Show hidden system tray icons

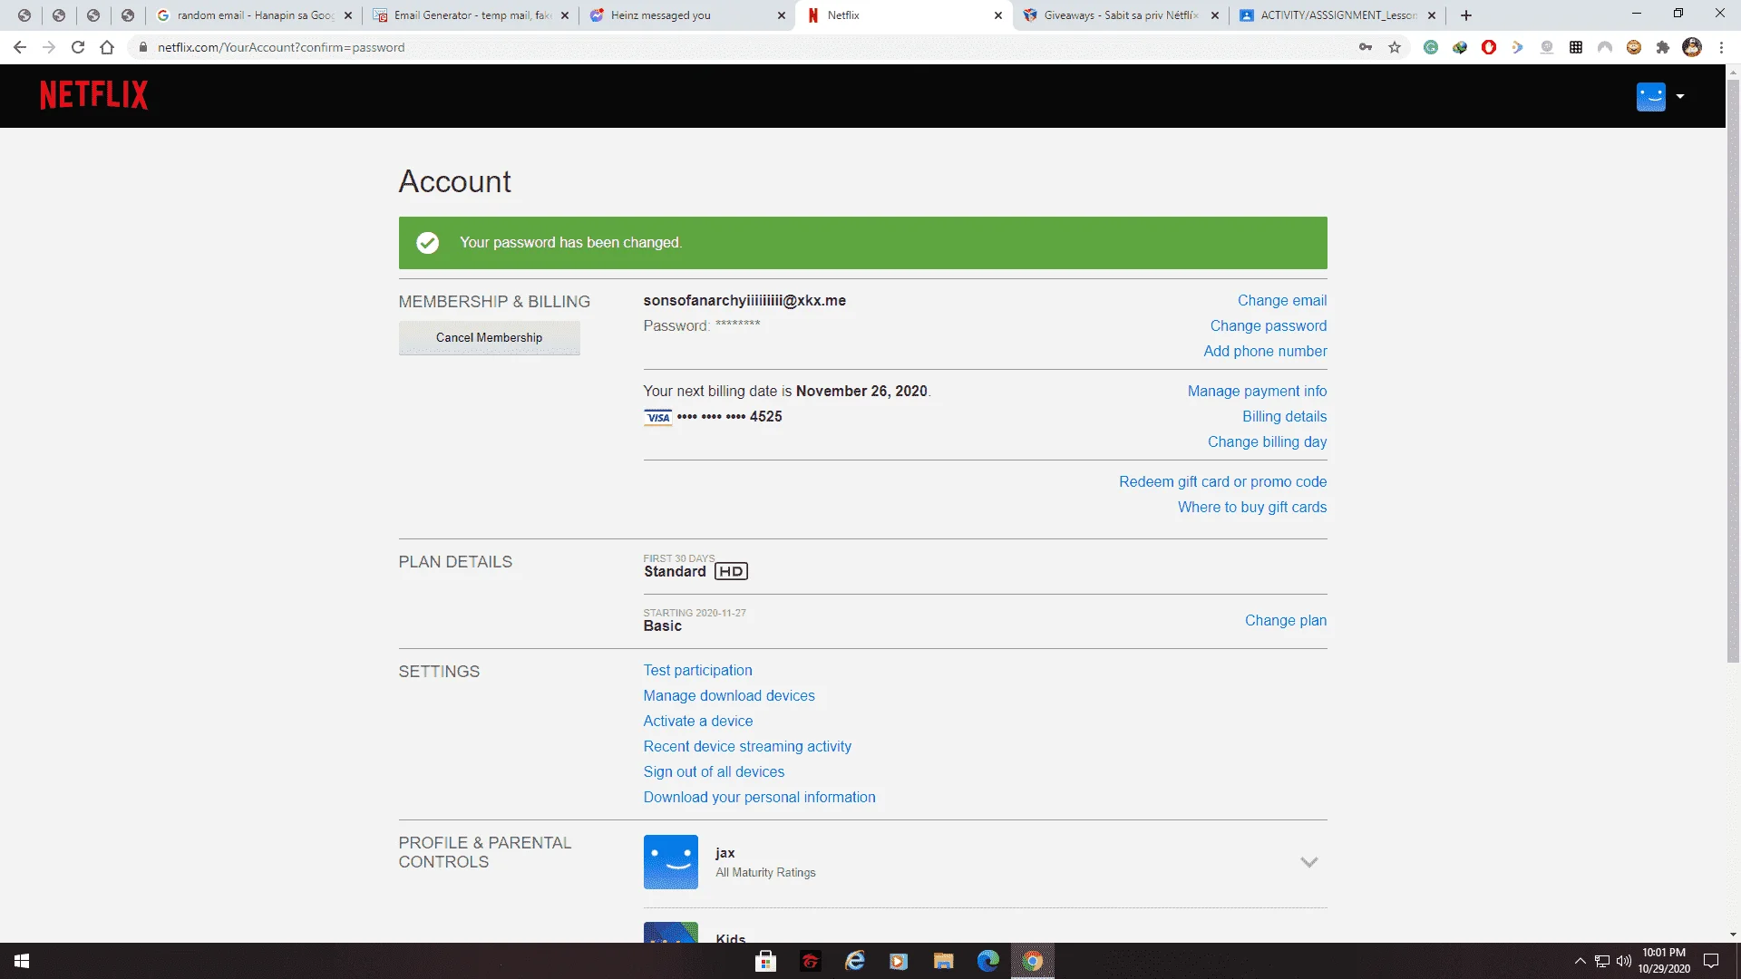coord(1580,961)
